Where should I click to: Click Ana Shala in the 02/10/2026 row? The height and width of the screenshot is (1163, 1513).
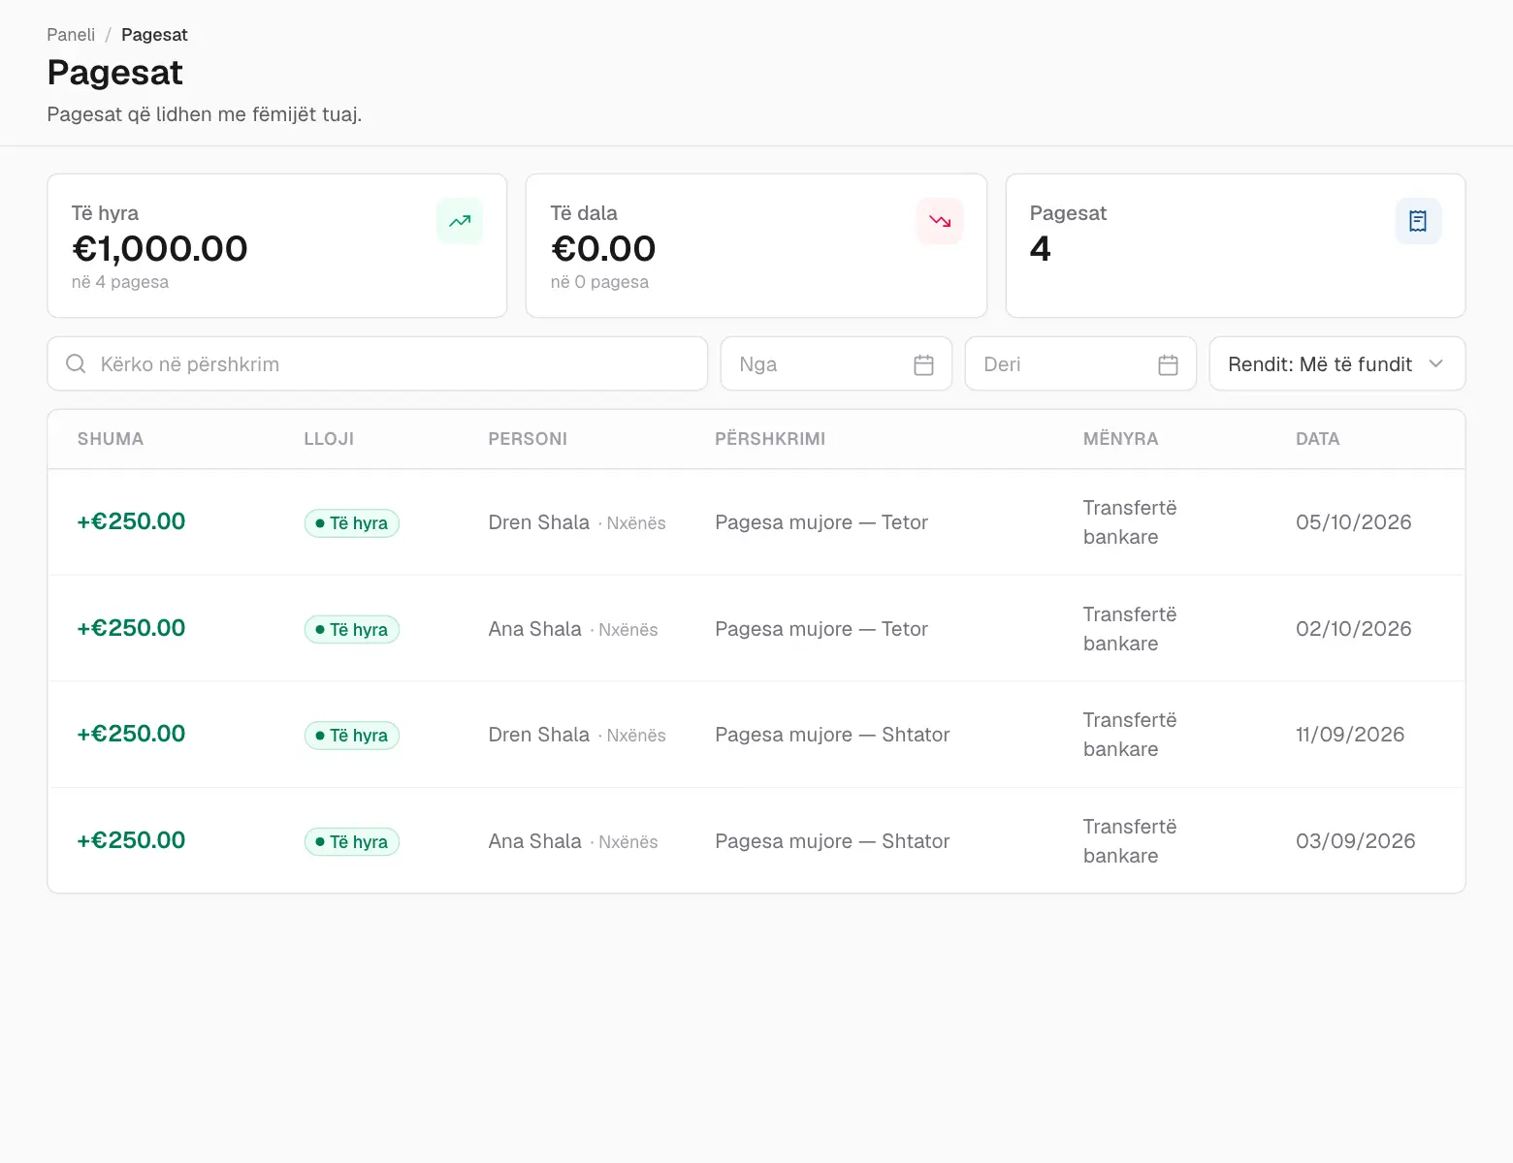[535, 629]
